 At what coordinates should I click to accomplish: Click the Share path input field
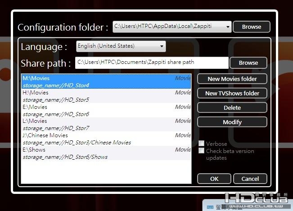point(152,63)
